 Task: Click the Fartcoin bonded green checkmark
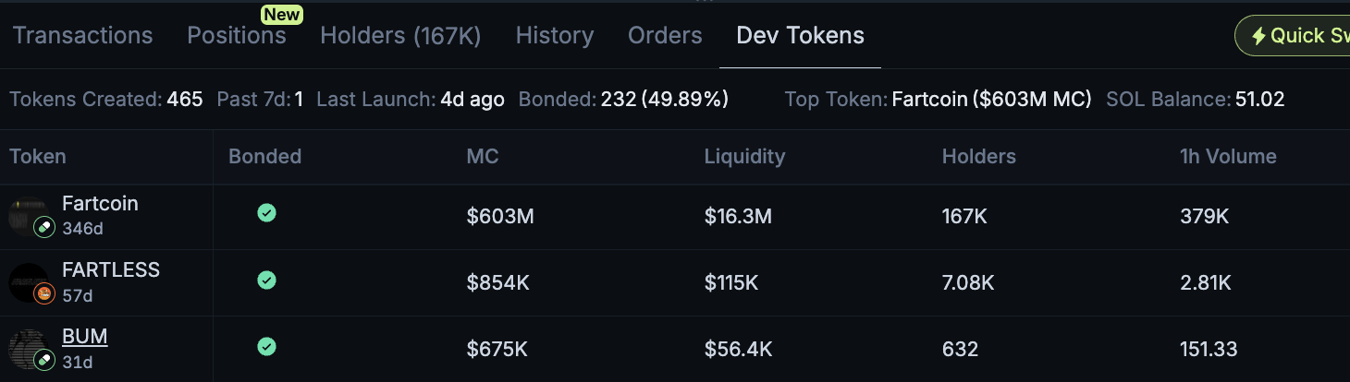(266, 213)
